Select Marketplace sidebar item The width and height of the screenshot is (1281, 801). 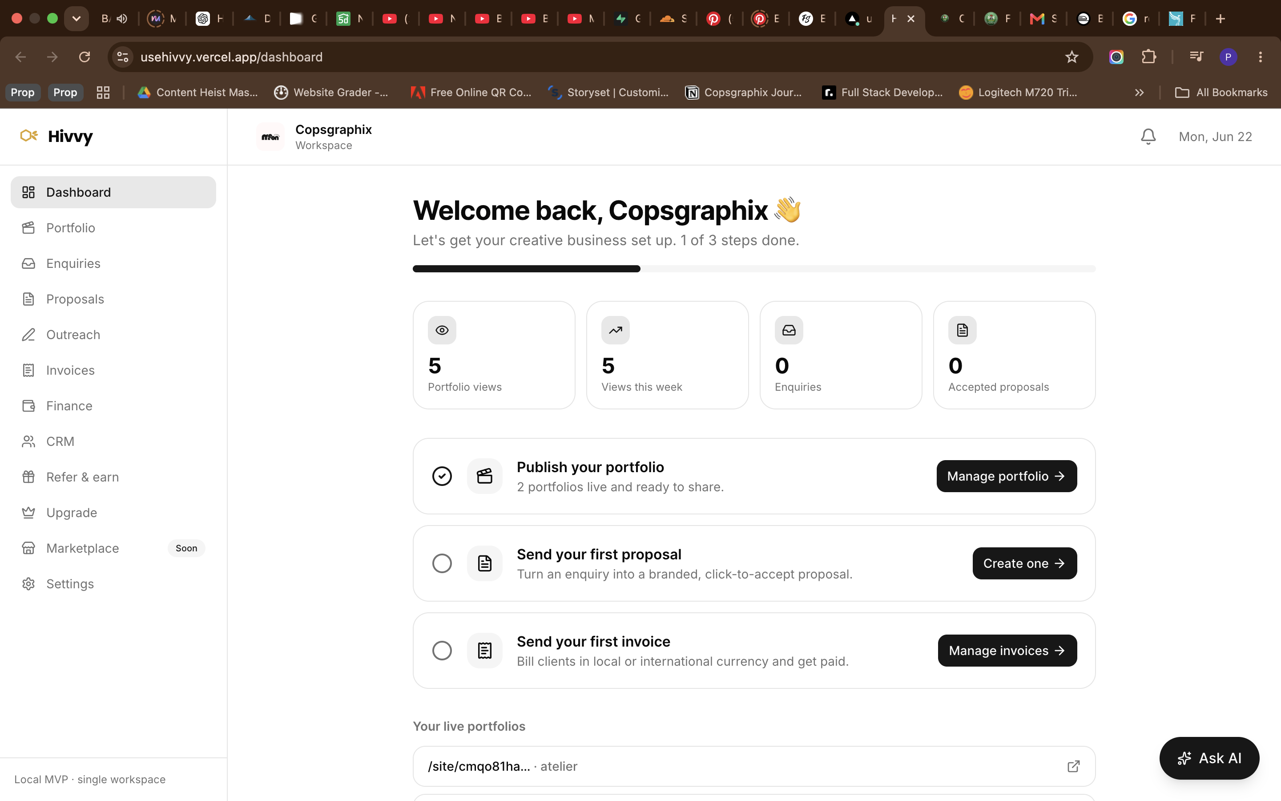coord(113,548)
